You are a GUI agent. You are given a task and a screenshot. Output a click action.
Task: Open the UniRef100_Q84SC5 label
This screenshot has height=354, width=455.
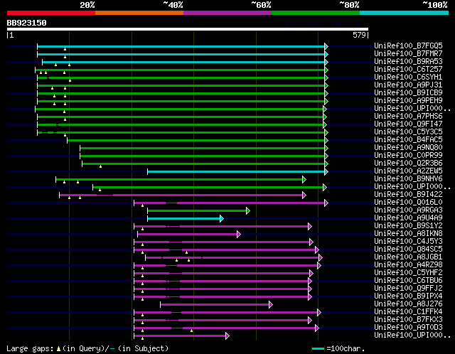click(408, 250)
